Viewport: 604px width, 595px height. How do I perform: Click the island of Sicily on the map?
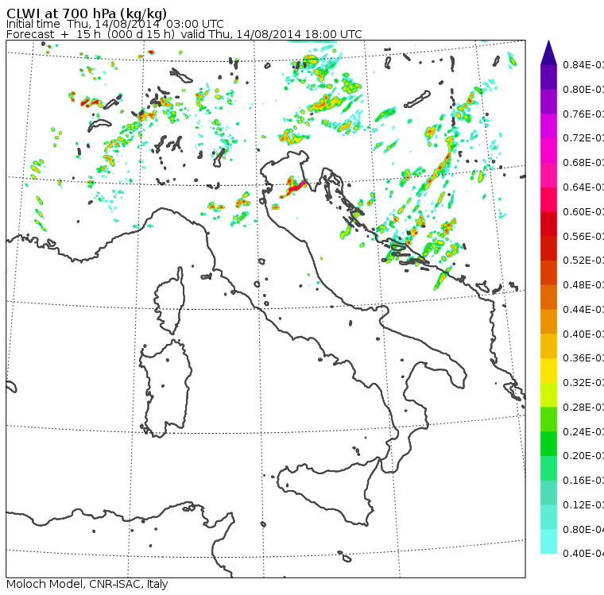coord(327,491)
